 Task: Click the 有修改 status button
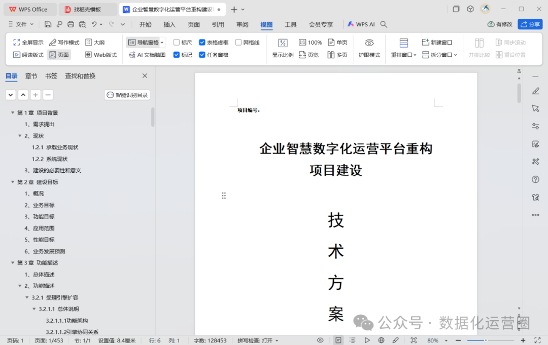(500, 24)
